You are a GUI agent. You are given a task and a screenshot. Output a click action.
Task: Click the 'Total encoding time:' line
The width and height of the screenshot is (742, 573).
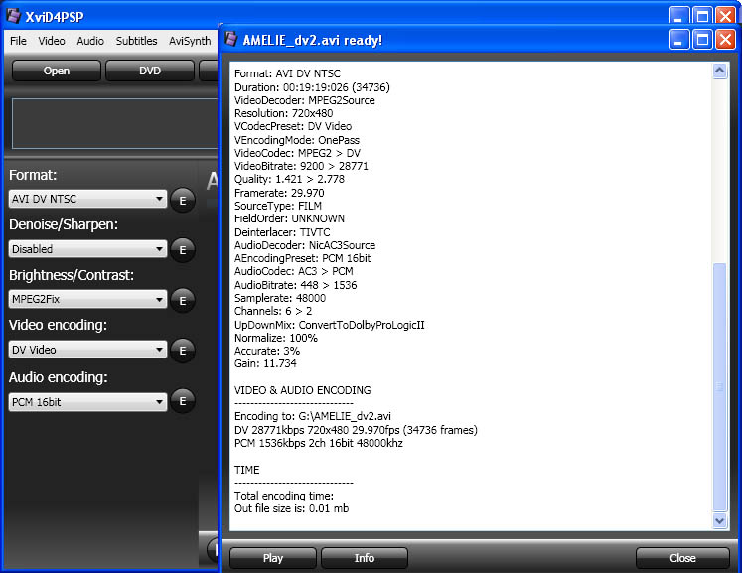click(x=284, y=496)
